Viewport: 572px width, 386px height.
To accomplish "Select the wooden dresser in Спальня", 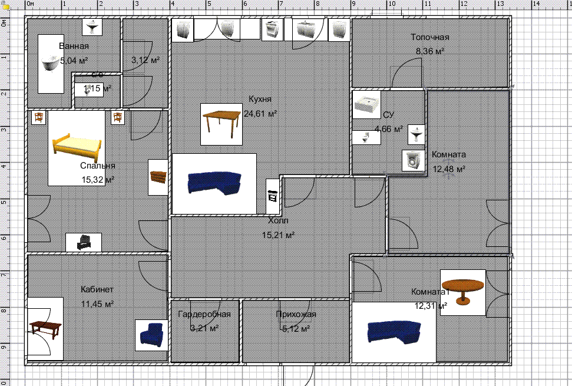I will pyautogui.click(x=158, y=177).
